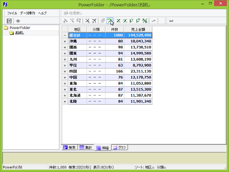Image resolution: width=229 pixels, height=172 pixels.
Task: Click the total sales 144,529,490 cell
Action: (138, 35)
